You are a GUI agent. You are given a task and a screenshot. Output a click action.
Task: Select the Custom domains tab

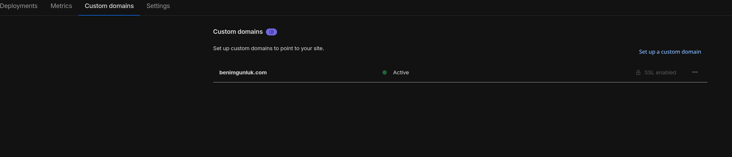[x=109, y=6]
